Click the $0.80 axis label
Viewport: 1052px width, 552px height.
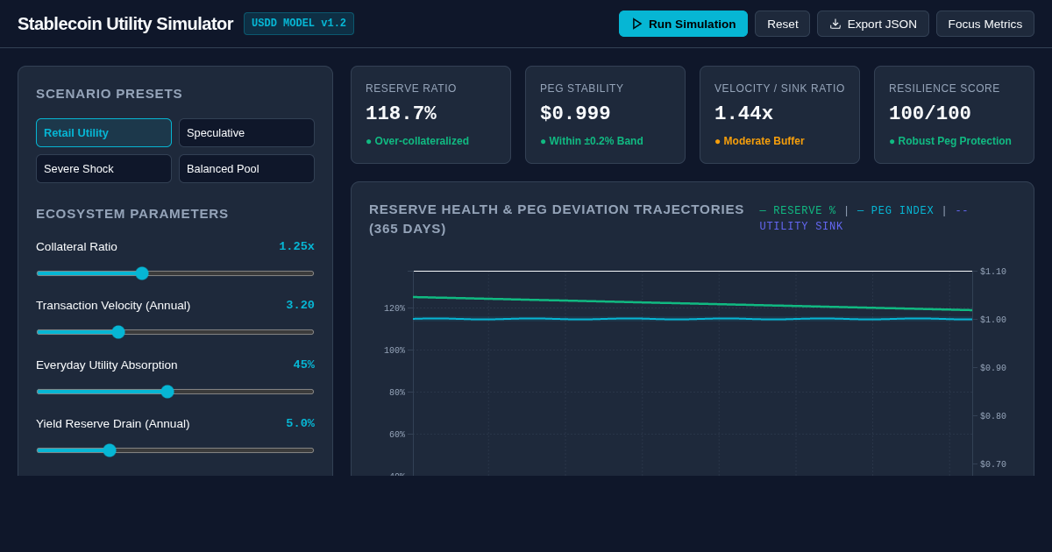pyautogui.click(x=993, y=416)
